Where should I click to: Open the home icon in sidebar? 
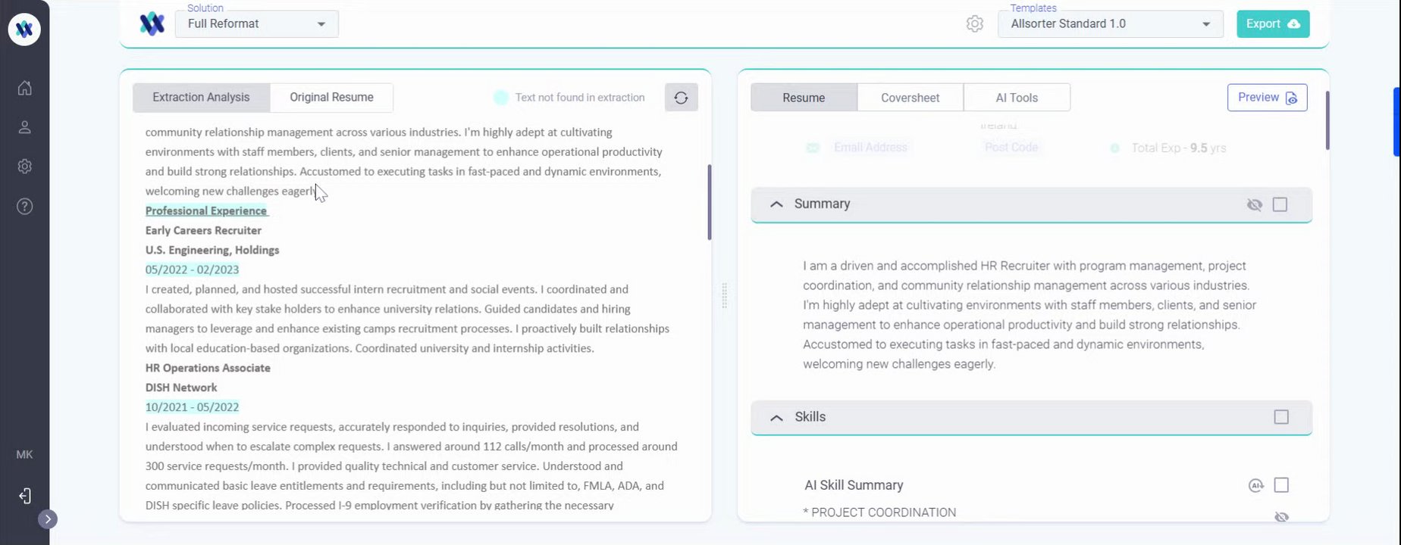tap(24, 89)
